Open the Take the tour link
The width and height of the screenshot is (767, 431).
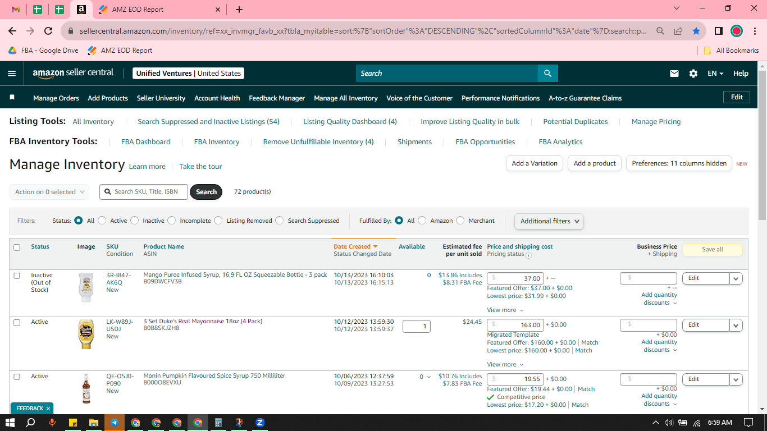tap(200, 167)
